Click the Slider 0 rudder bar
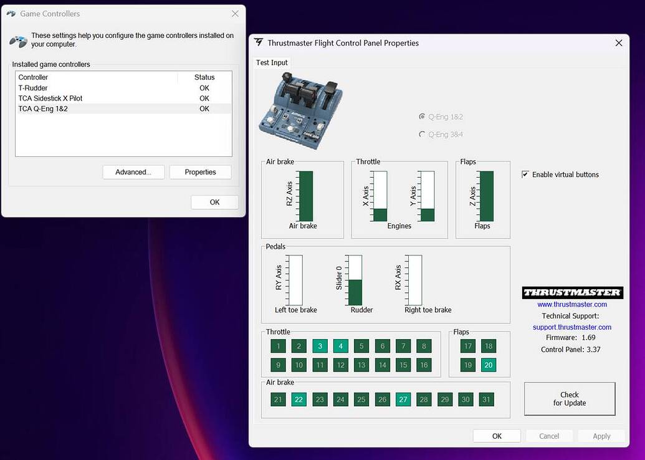Image resolution: width=645 pixels, height=460 pixels. pyautogui.click(x=355, y=280)
